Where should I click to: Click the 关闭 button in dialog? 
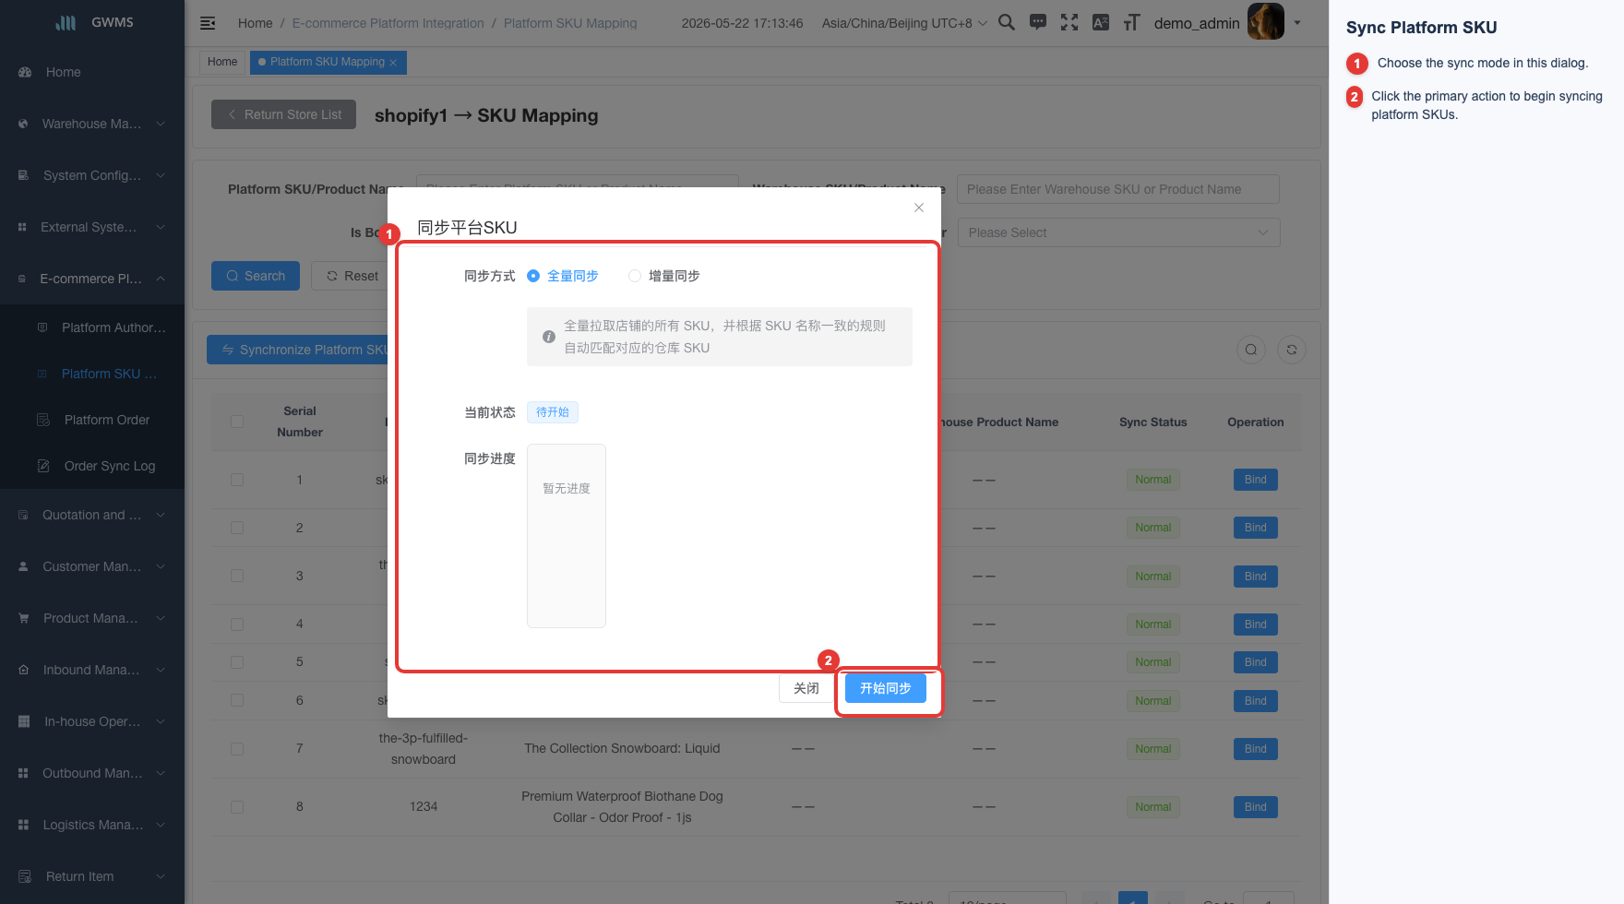click(806, 688)
